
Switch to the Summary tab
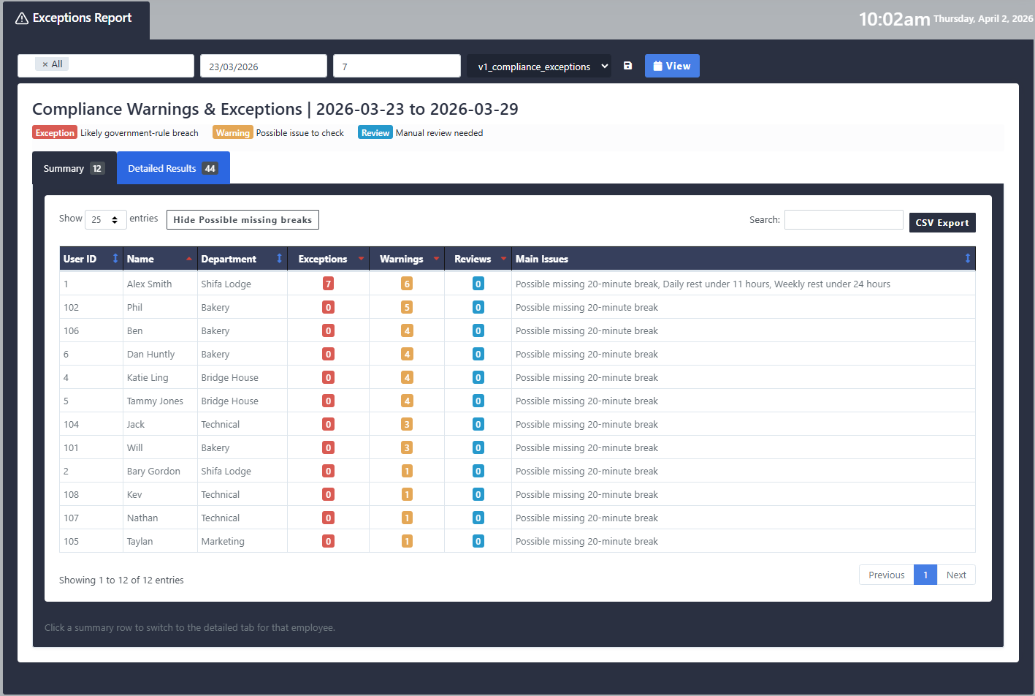[x=74, y=168]
